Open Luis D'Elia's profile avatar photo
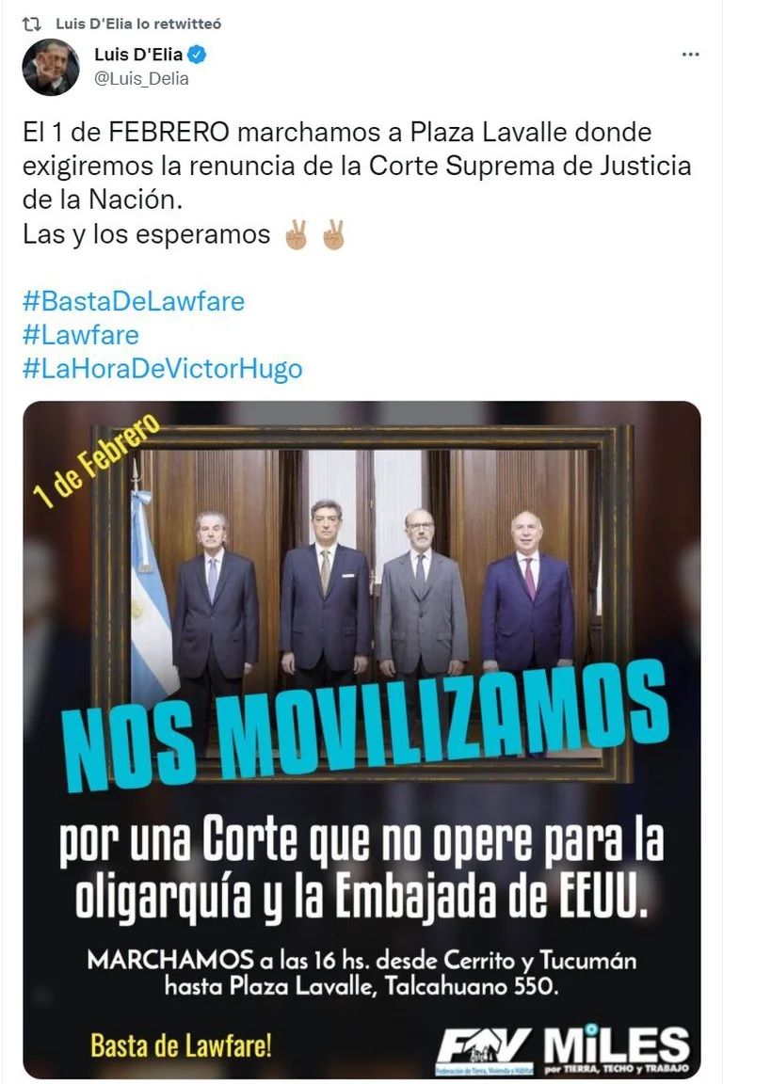 (51, 67)
